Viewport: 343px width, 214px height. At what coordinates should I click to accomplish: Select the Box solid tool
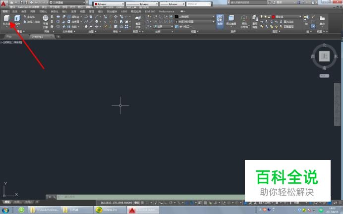point(6,18)
